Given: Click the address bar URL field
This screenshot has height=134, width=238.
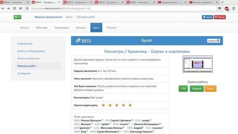Looking at the screenshot, I should [123, 9].
